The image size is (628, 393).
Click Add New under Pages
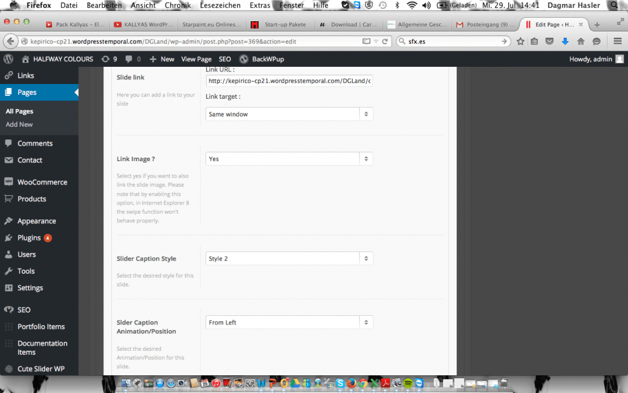pos(19,124)
